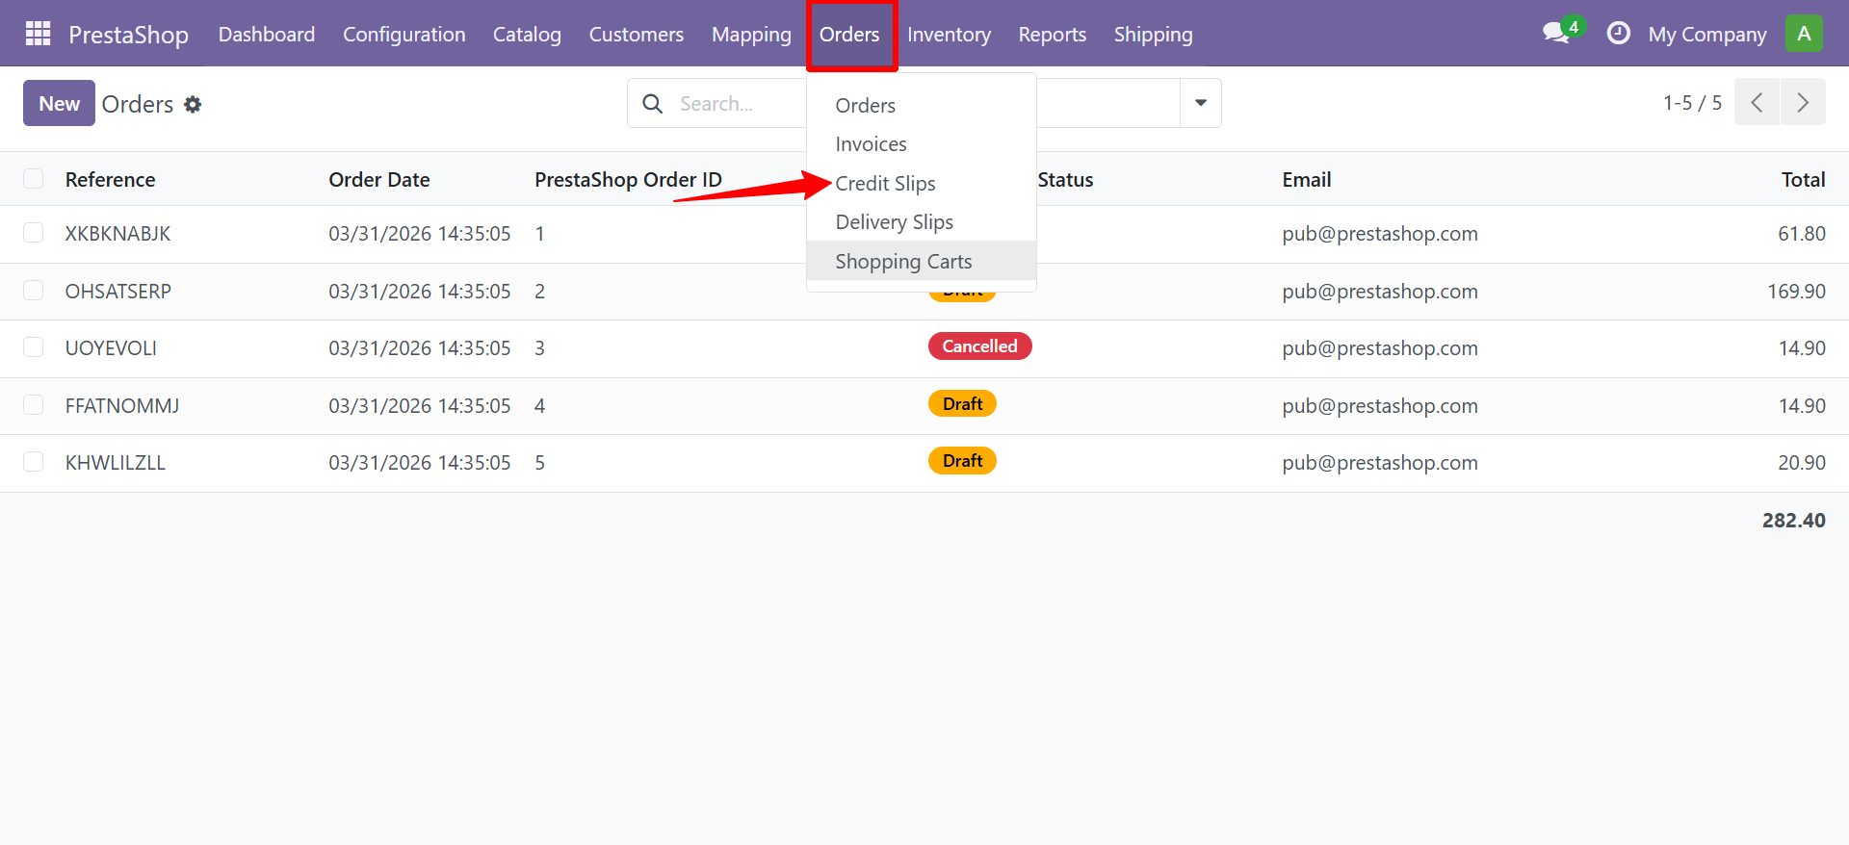Viewport: 1849px width, 845px height.
Task: Open the messages chat bubble icon
Action: click(x=1556, y=34)
